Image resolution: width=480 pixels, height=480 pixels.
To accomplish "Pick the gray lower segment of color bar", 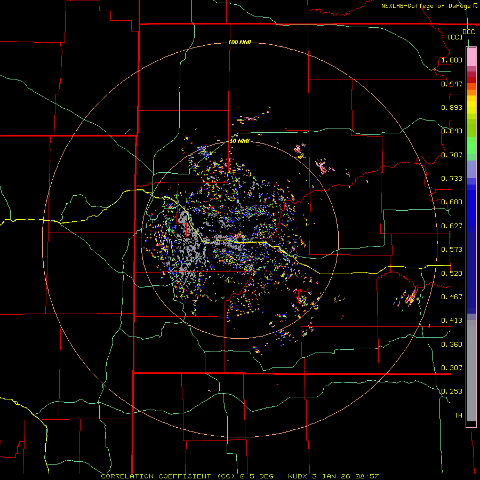I will (x=471, y=371).
